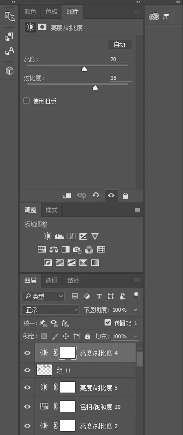Enable the 使用旧版 checkbox
Screen dimensions: 183x435
coord(26,101)
